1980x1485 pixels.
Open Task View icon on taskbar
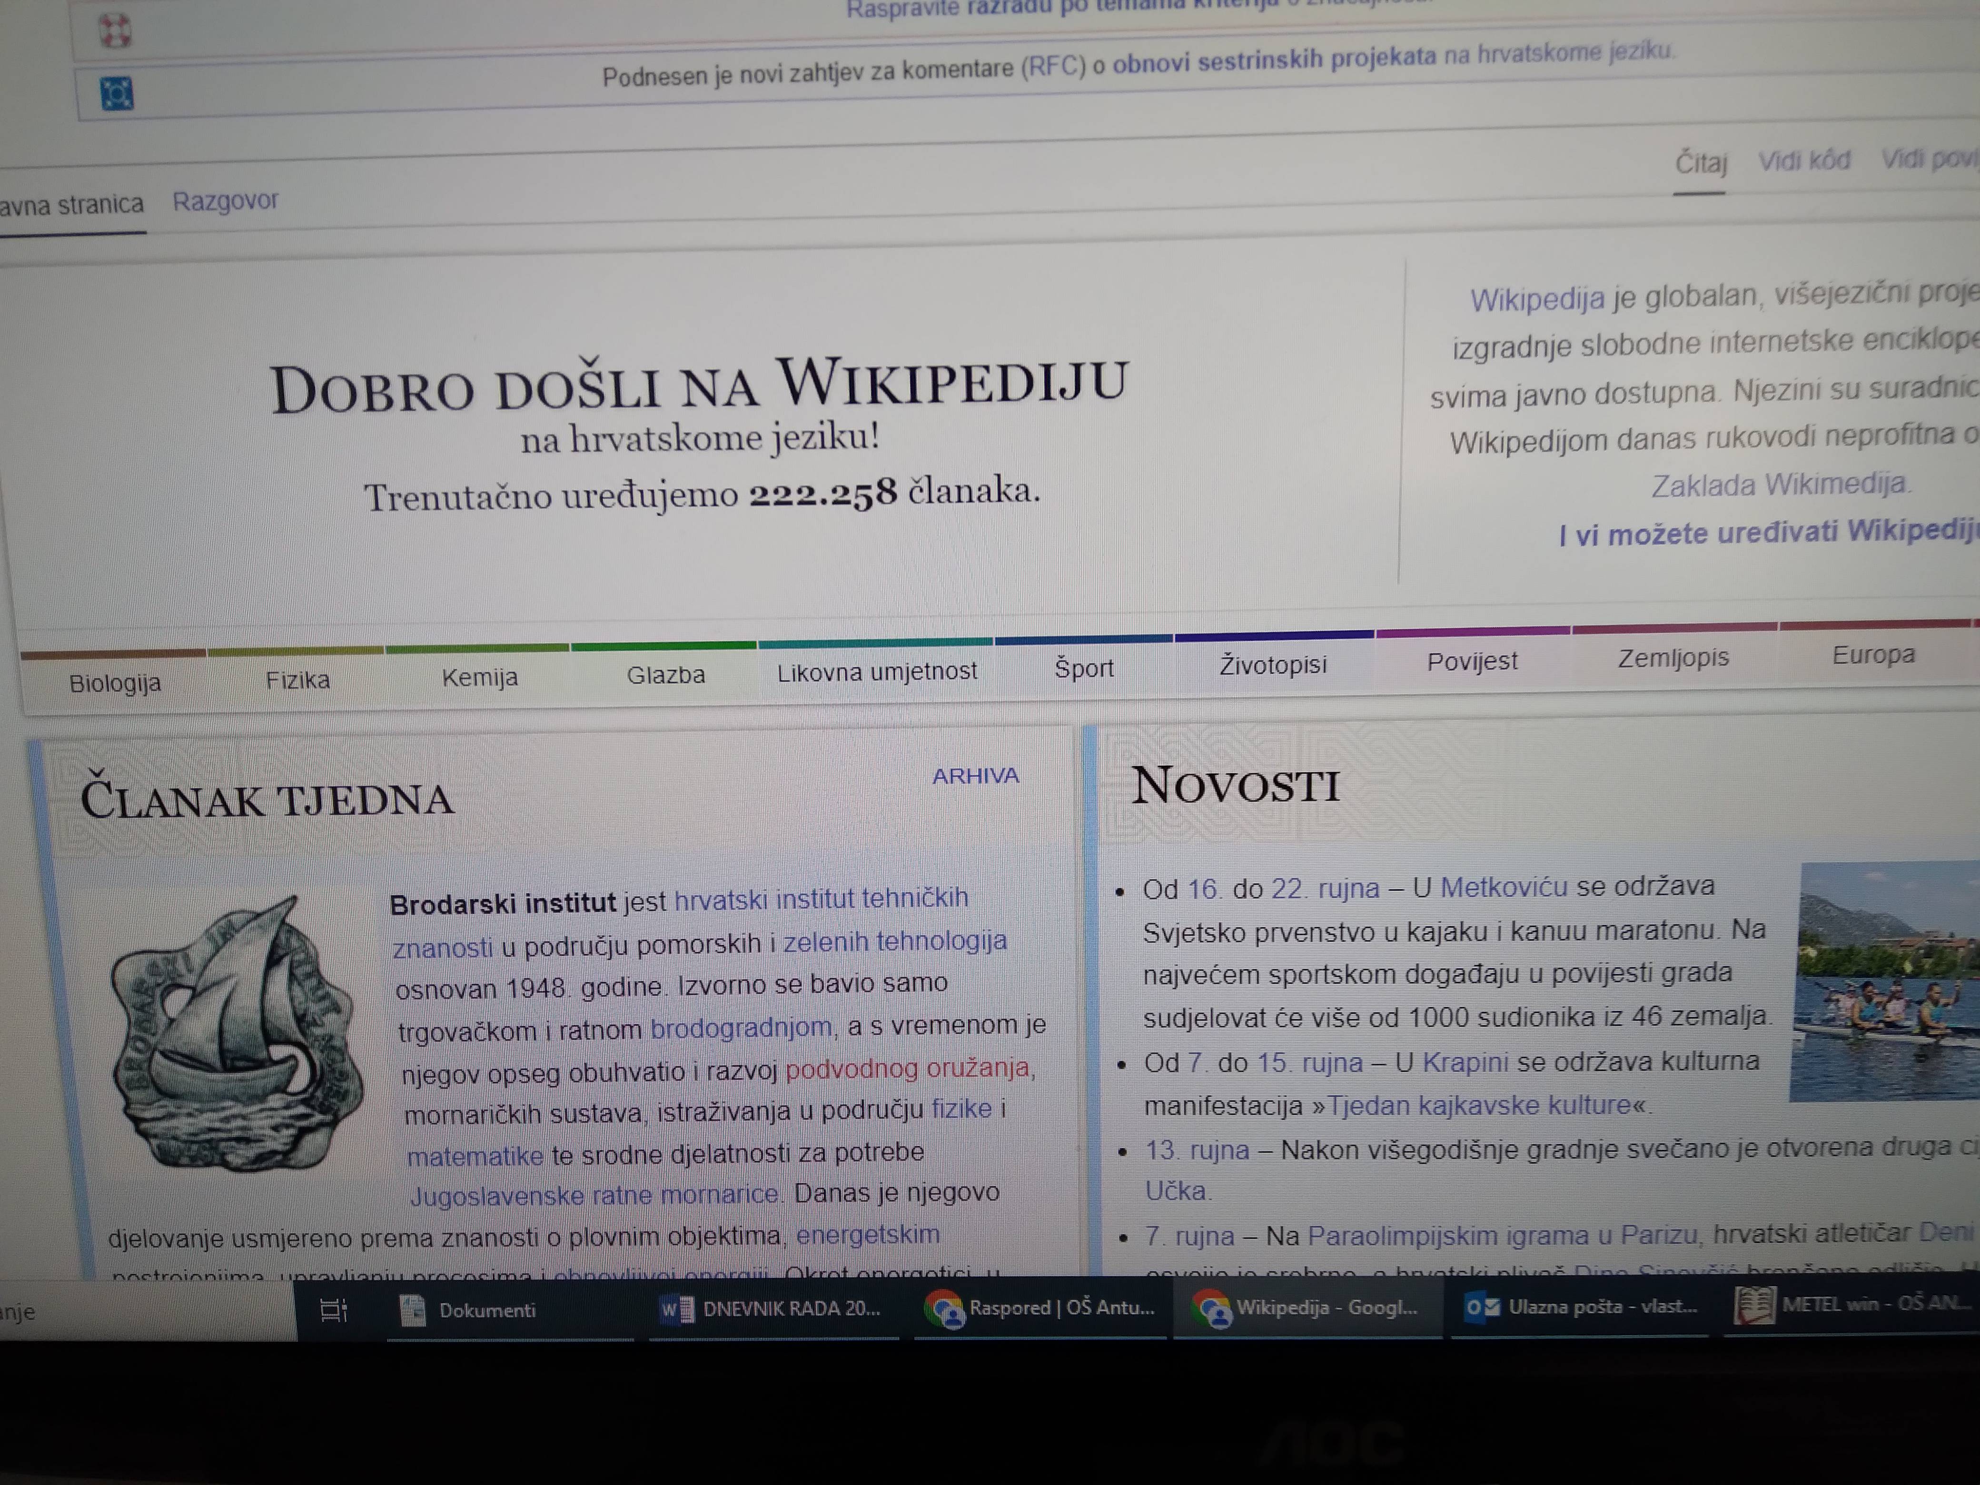pyautogui.click(x=334, y=1310)
